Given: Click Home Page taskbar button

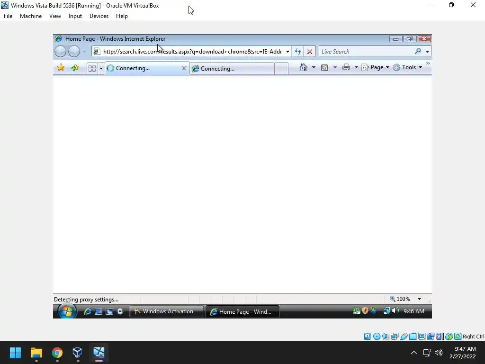Looking at the screenshot, I should [242, 312].
